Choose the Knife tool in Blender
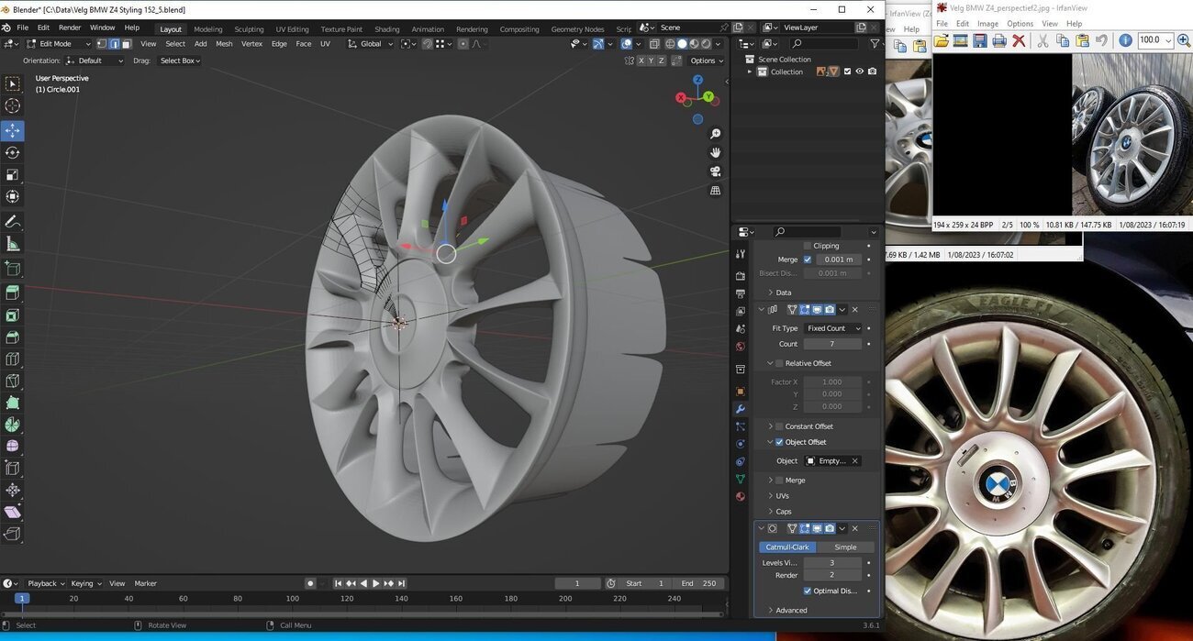This screenshot has height=641, width=1193. point(13,381)
